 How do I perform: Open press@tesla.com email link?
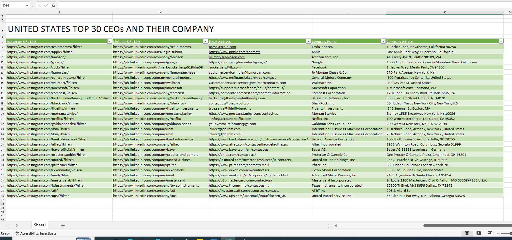tap(222, 47)
